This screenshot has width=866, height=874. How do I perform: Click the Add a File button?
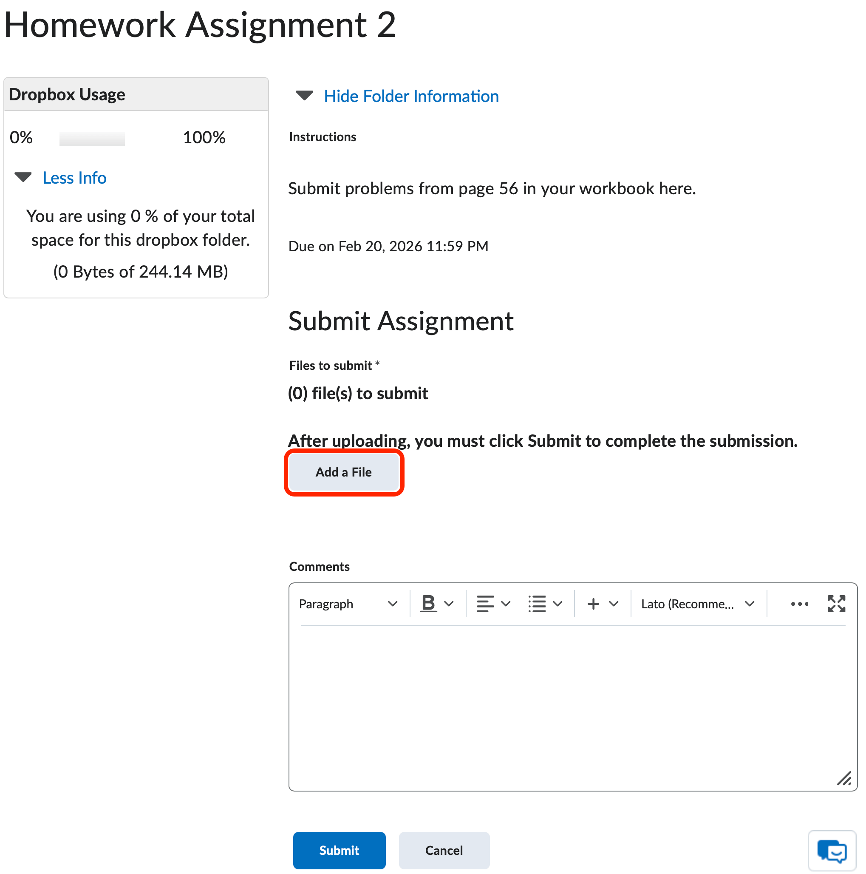[x=344, y=472]
